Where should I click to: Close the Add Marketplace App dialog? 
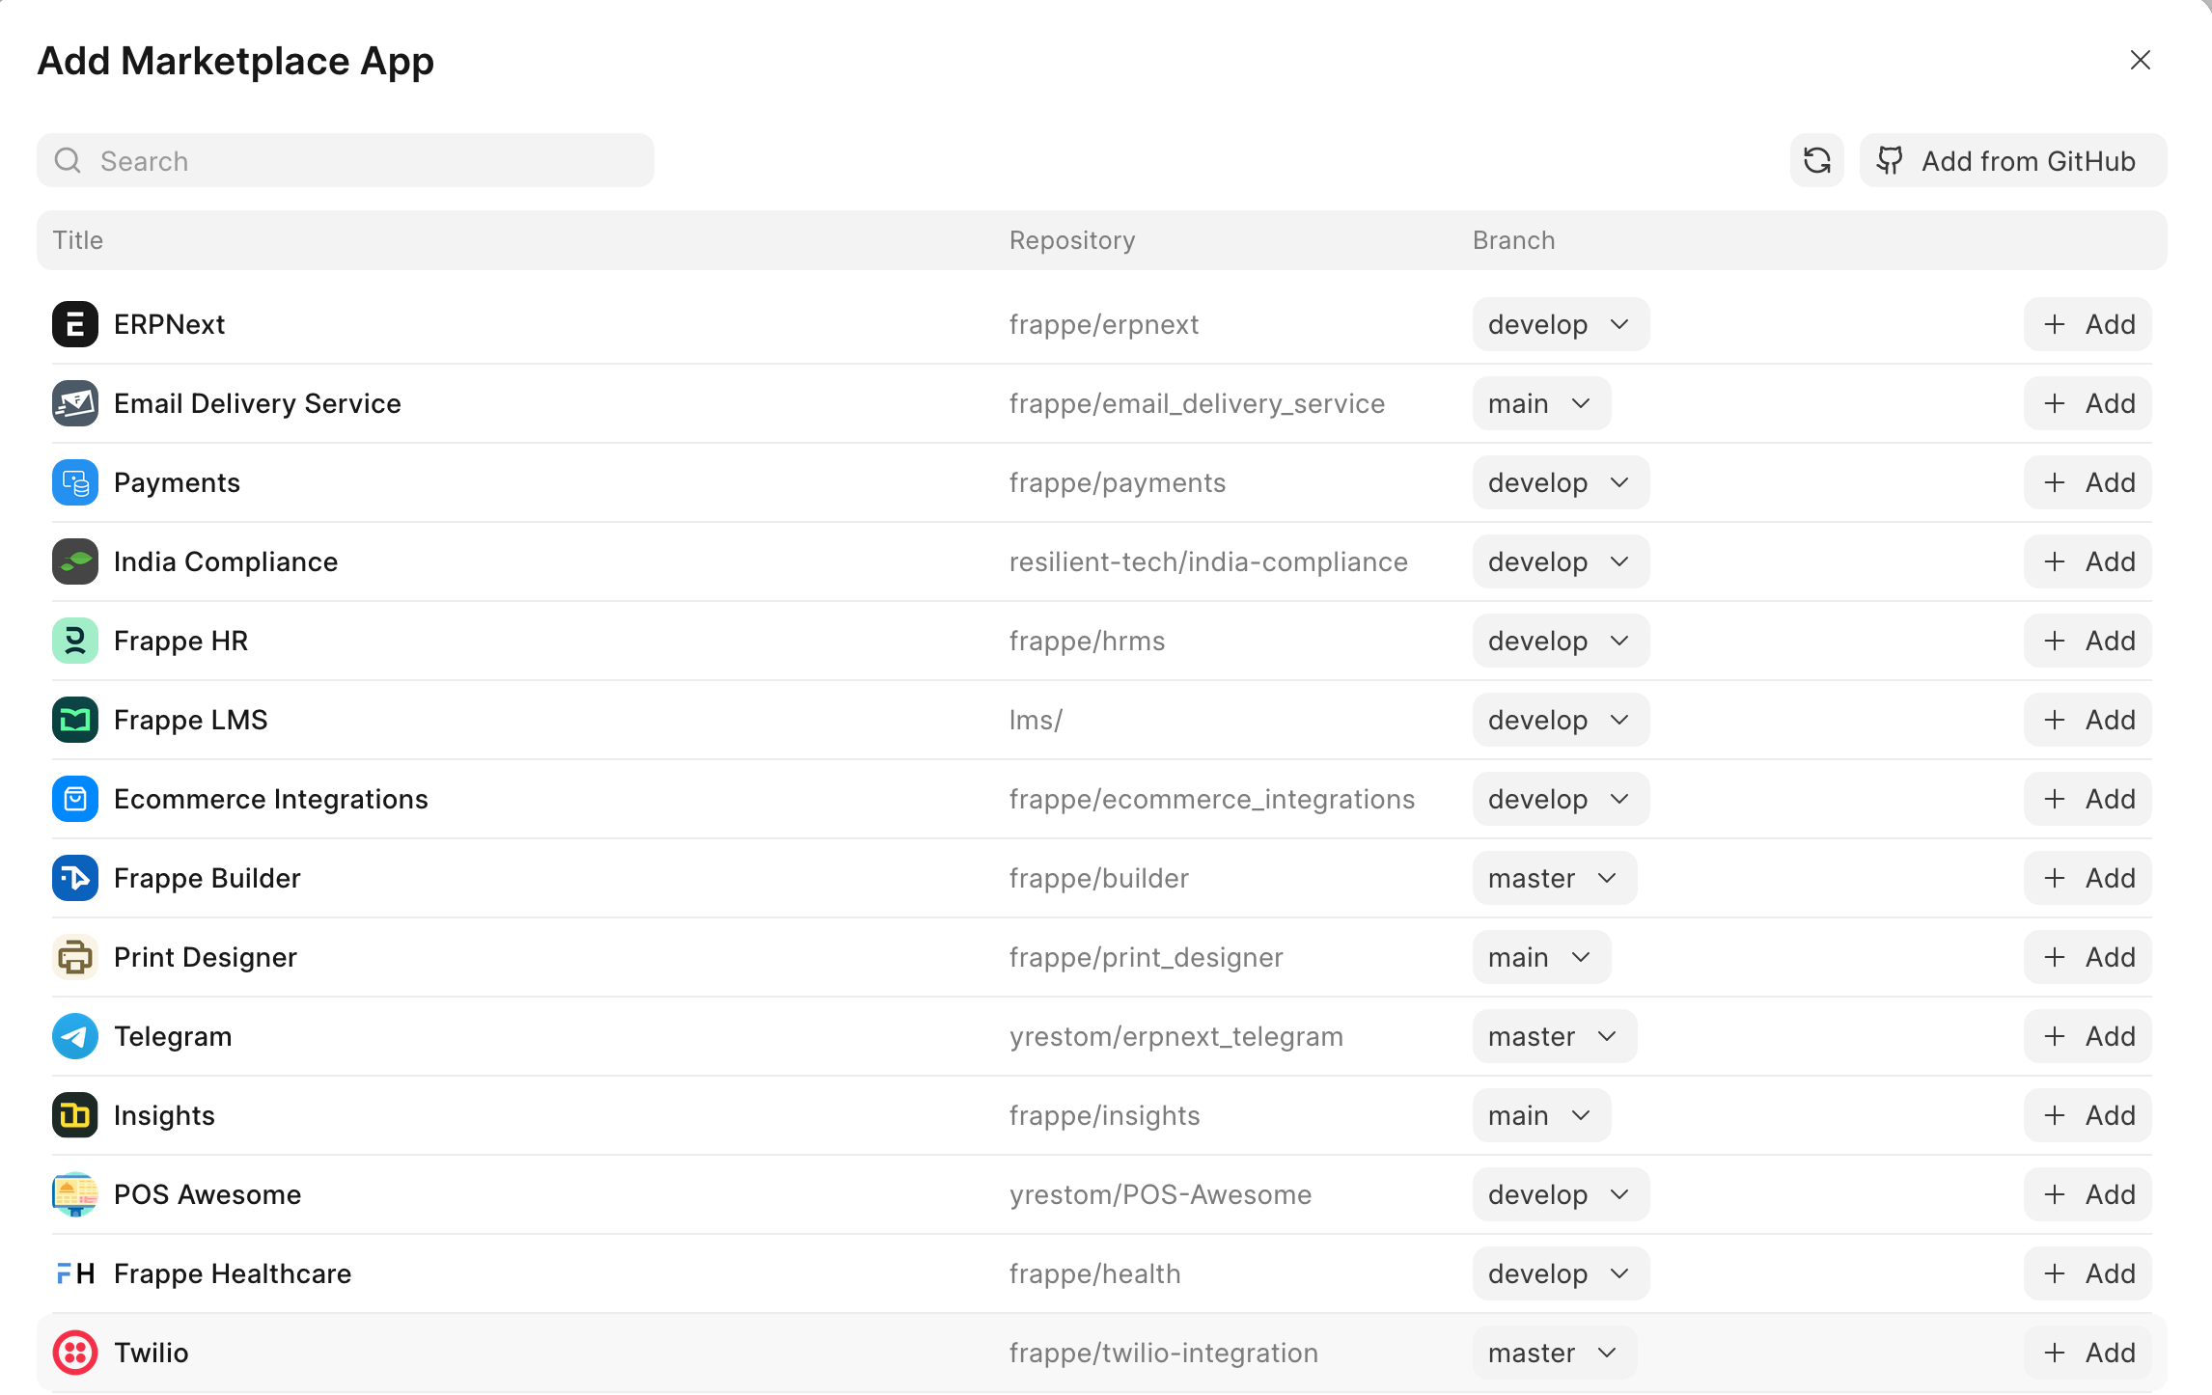[2140, 60]
